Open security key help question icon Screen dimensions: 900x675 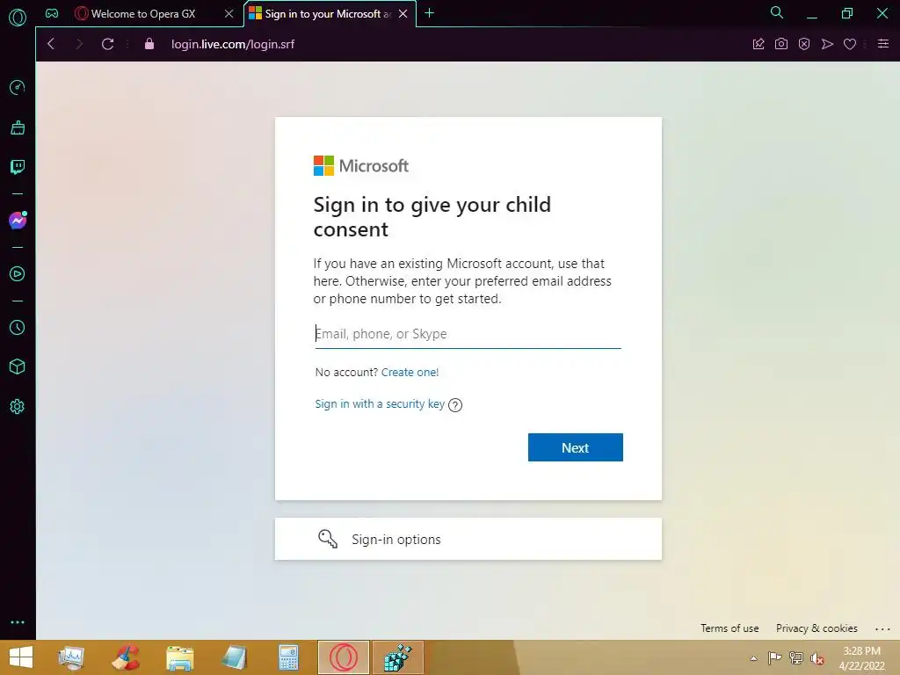[455, 405]
